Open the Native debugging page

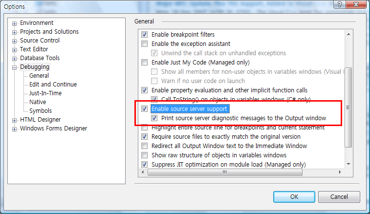pos(38,102)
